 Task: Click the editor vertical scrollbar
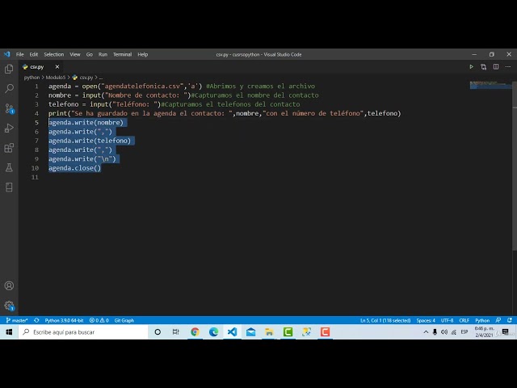(515, 165)
